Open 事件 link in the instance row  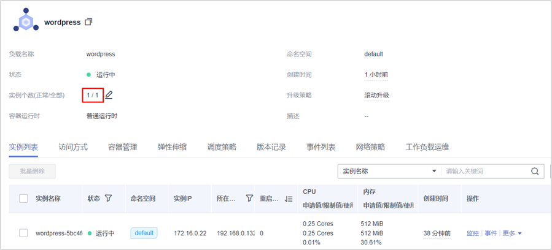(x=491, y=233)
